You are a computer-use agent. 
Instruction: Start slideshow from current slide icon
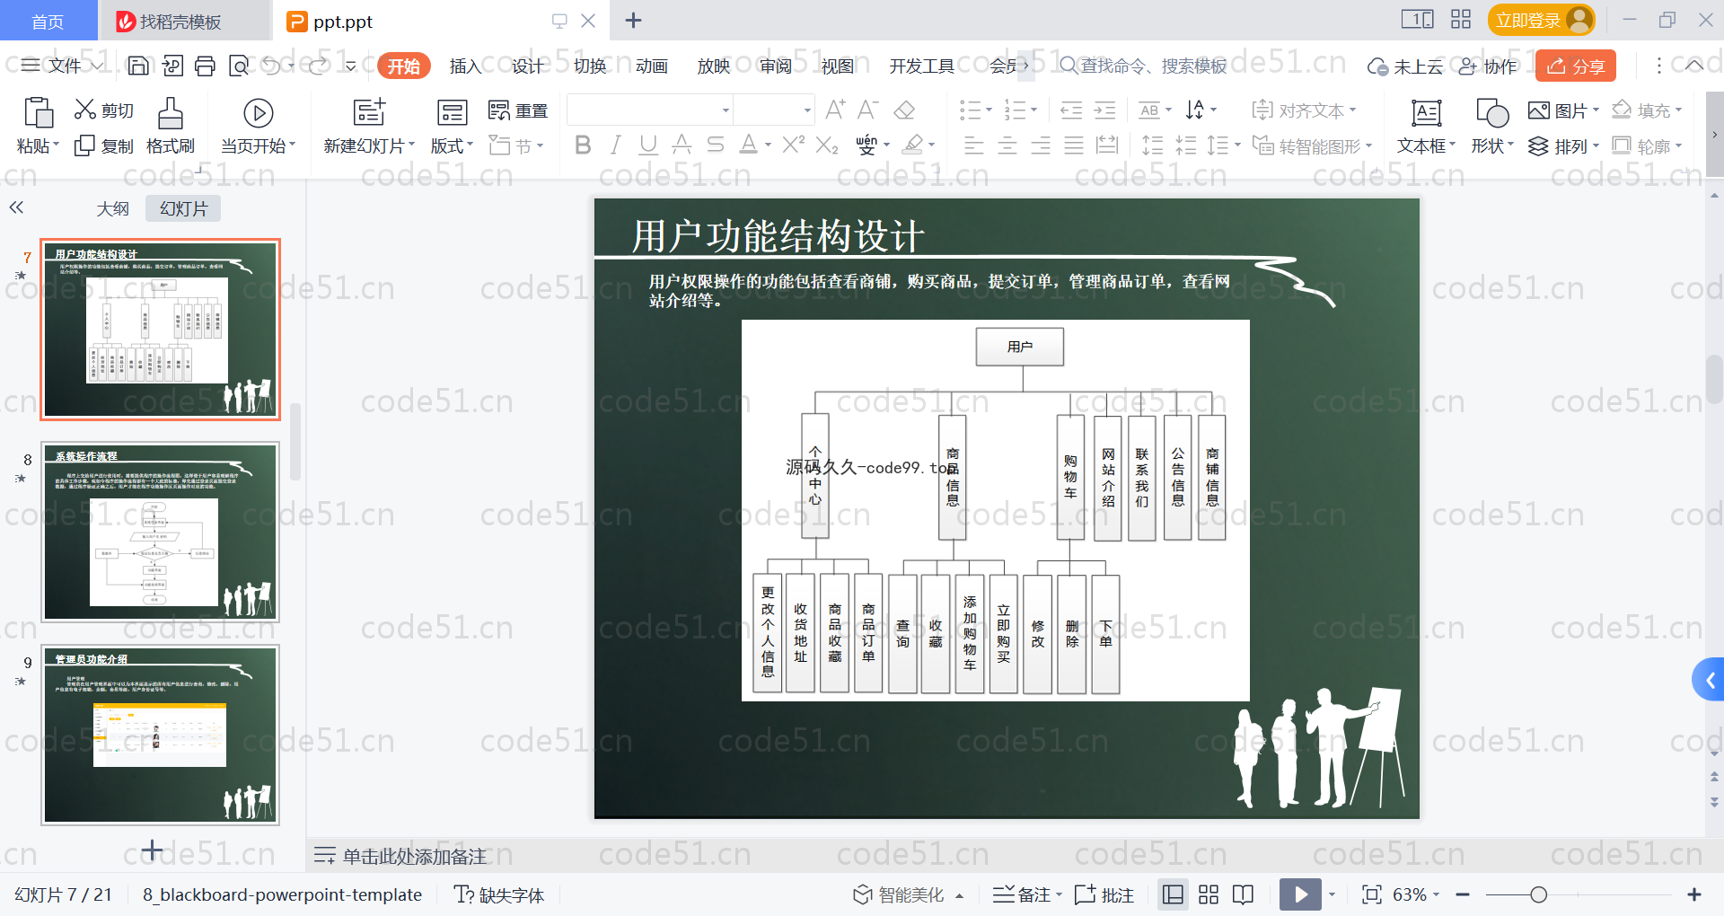pyautogui.click(x=259, y=113)
